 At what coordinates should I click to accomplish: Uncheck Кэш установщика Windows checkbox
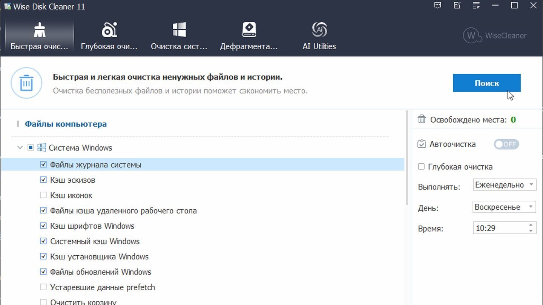tap(43, 256)
